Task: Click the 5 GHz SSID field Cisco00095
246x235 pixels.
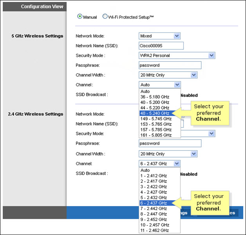Action: 161,46
